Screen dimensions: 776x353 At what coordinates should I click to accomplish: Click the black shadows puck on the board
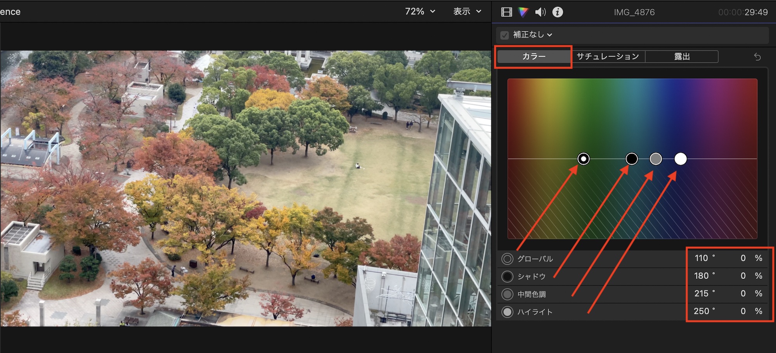click(x=632, y=159)
